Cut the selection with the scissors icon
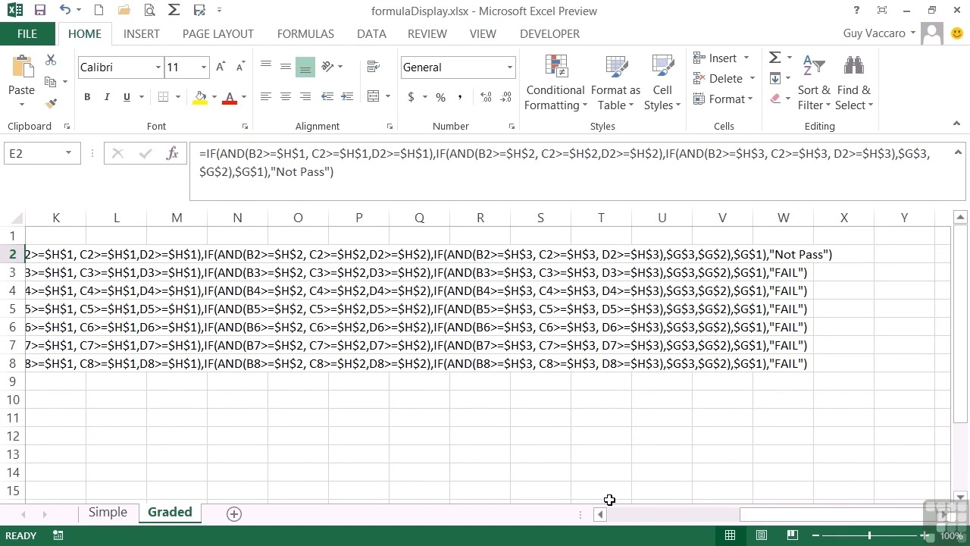Image resolution: width=970 pixels, height=546 pixels. [x=51, y=60]
